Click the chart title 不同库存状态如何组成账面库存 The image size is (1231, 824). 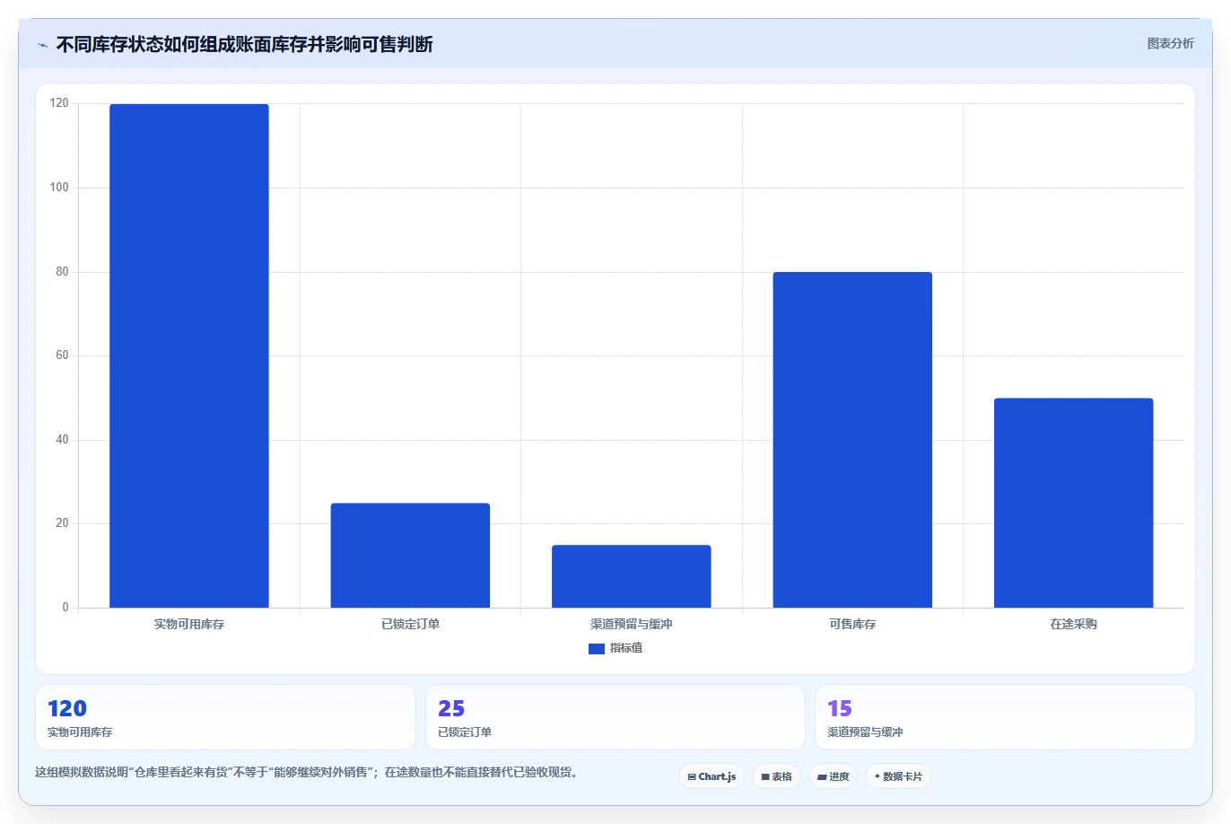pos(245,44)
